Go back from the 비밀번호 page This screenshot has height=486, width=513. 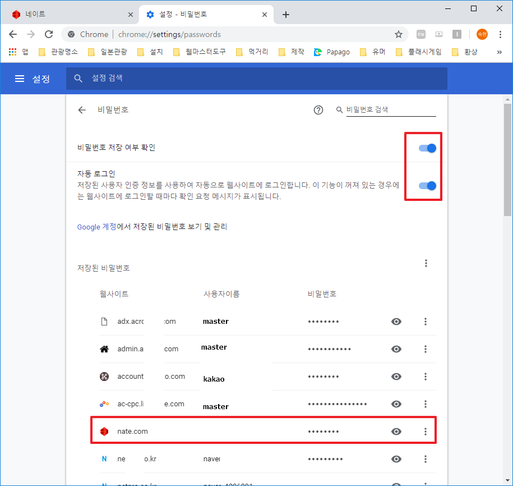point(82,110)
